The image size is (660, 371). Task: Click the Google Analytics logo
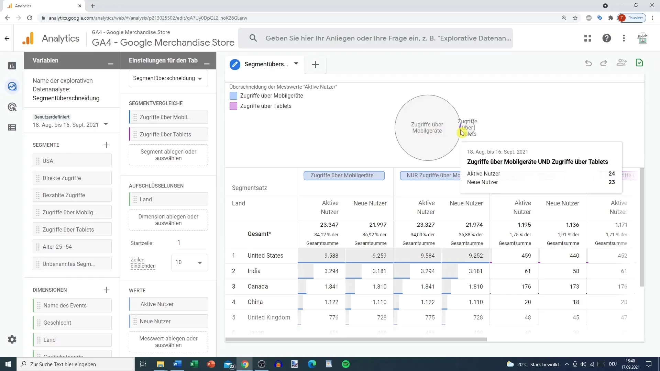pyautogui.click(x=28, y=38)
